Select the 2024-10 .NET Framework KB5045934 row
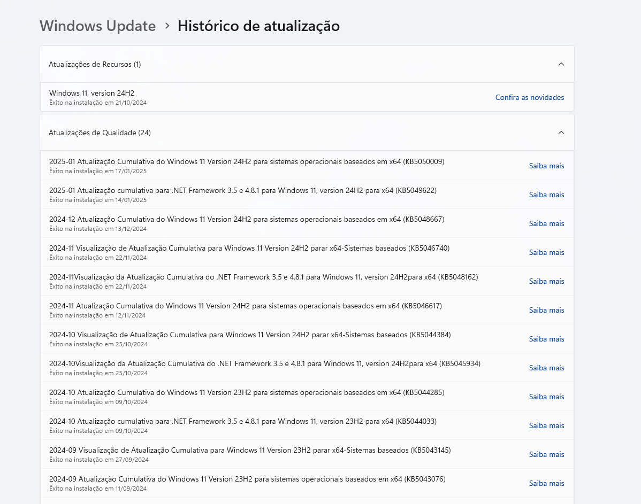Image resolution: width=641 pixels, height=504 pixels. [x=307, y=368]
